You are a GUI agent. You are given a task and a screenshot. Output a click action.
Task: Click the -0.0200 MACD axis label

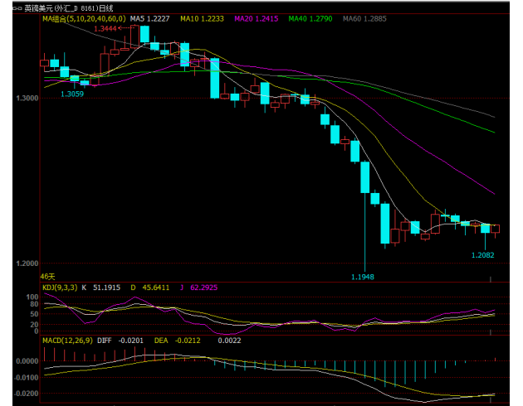click(27, 394)
